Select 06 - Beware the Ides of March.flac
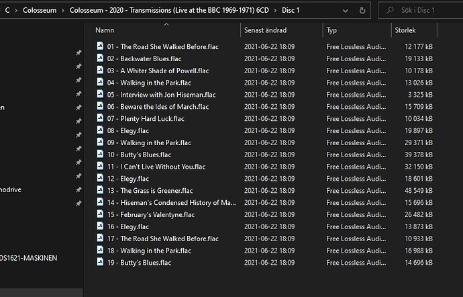 158,106
